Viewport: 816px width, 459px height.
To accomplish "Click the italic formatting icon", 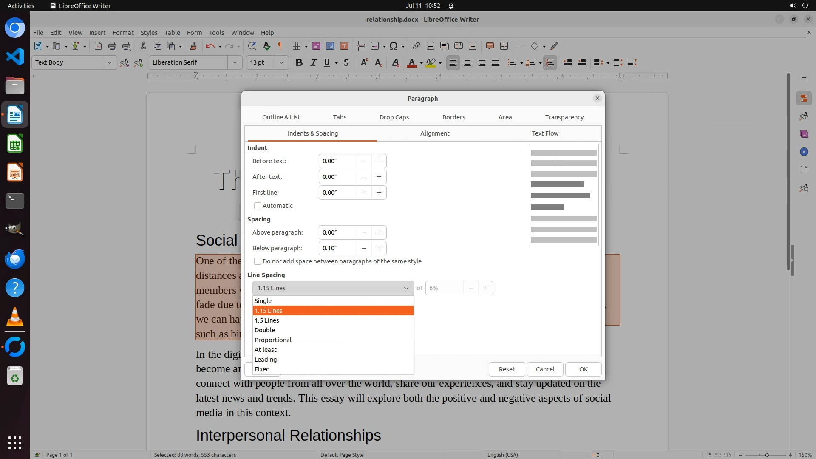I will 313,62.
